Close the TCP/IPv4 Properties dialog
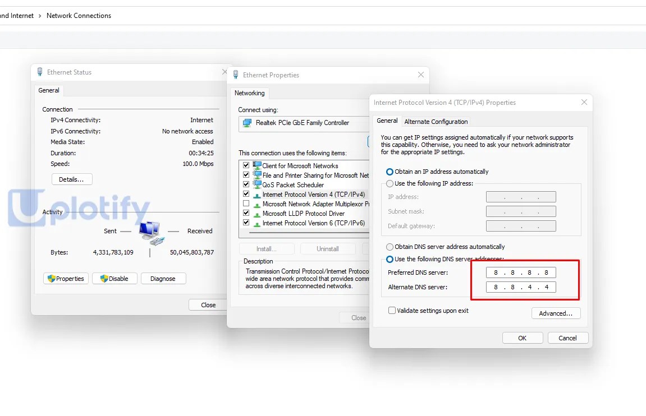This screenshot has width=646, height=416. click(x=584, y=102)
